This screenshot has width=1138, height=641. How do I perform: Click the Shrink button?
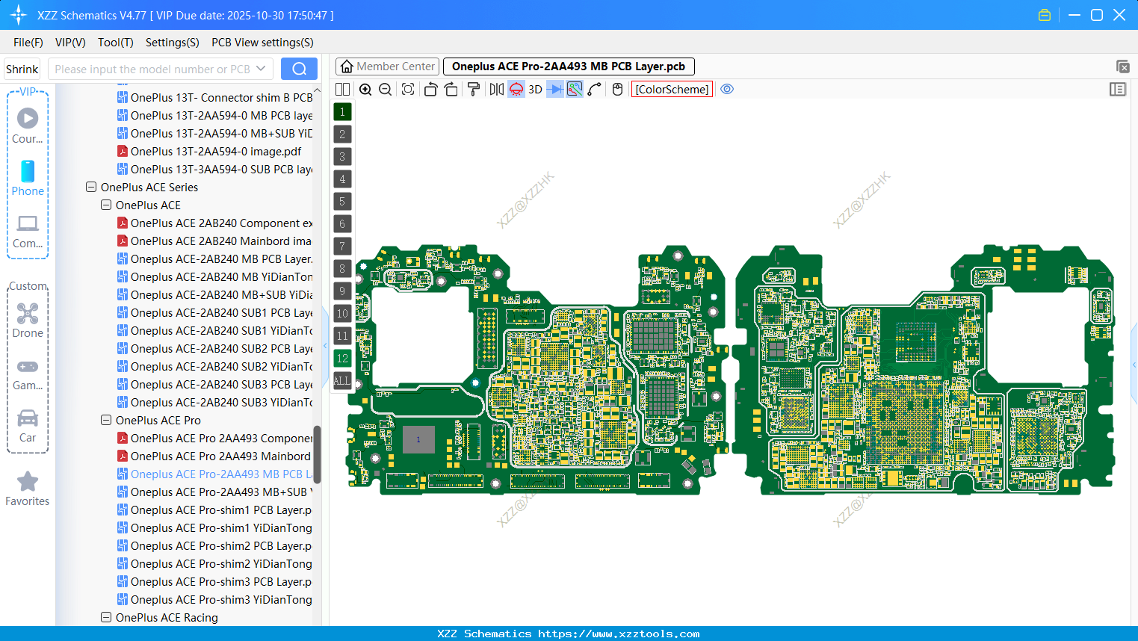(22, 68)
